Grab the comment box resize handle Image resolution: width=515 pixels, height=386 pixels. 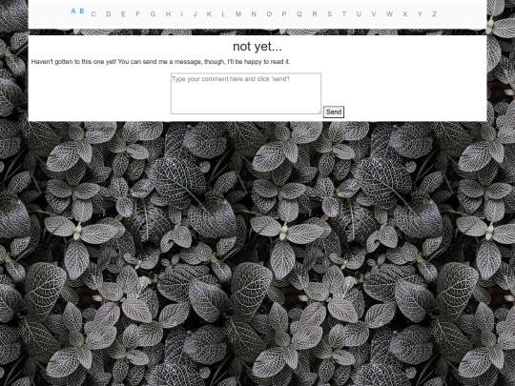click(319, 112)
